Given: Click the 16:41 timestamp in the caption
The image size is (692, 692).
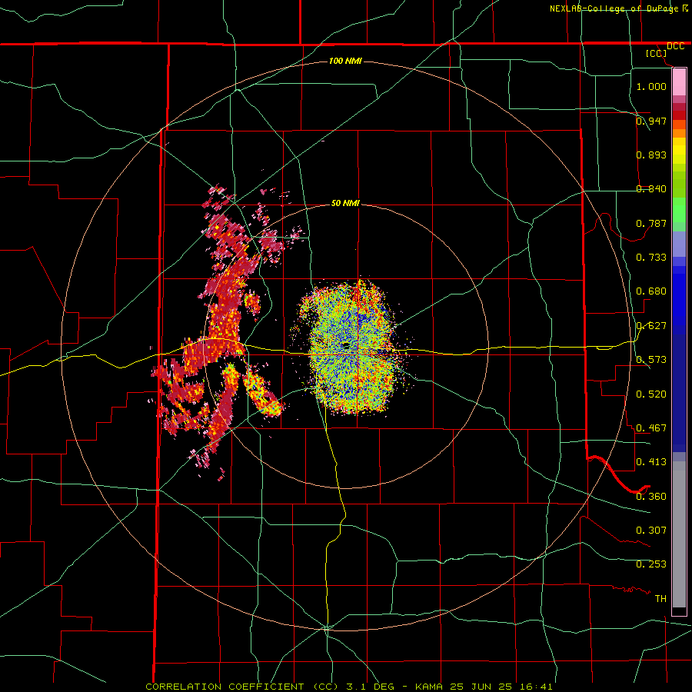Looking at the screenshot, I should click(536, 687).
